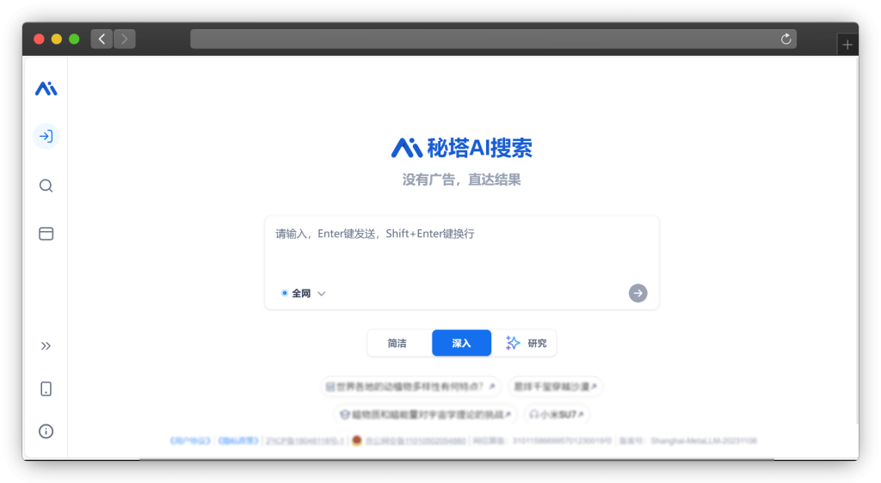
Task: Open the mobile app phone icon
Action: click(x=46, y=388)
